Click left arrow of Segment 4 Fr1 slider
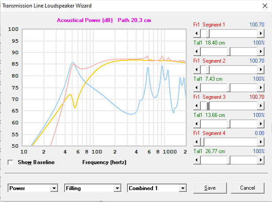This screenshot has width=272, height=202. [x=197, y=142]
